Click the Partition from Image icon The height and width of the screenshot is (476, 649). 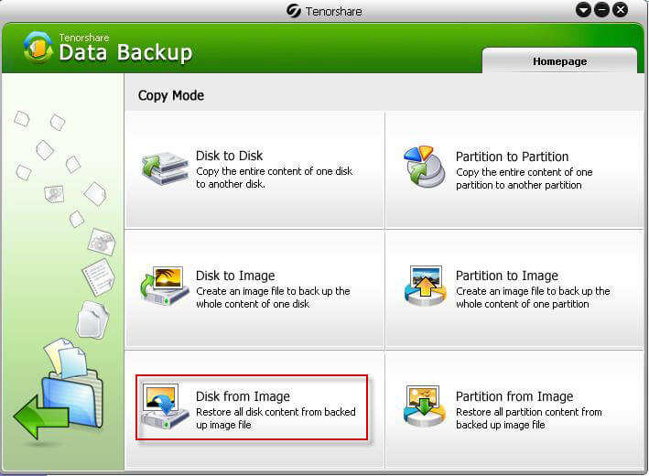(424, 407)
